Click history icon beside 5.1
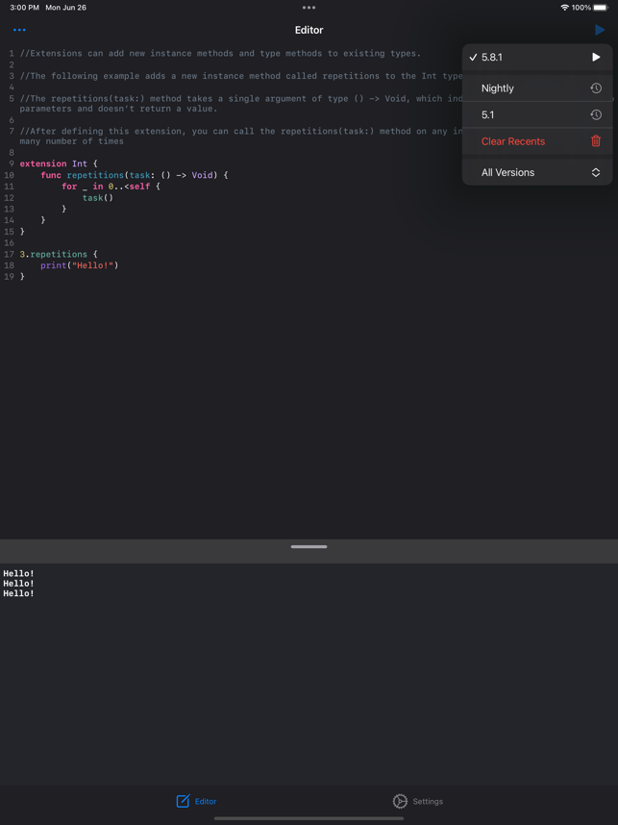The width and height of the screenshot is (618, 825). (x=596, y=114)
